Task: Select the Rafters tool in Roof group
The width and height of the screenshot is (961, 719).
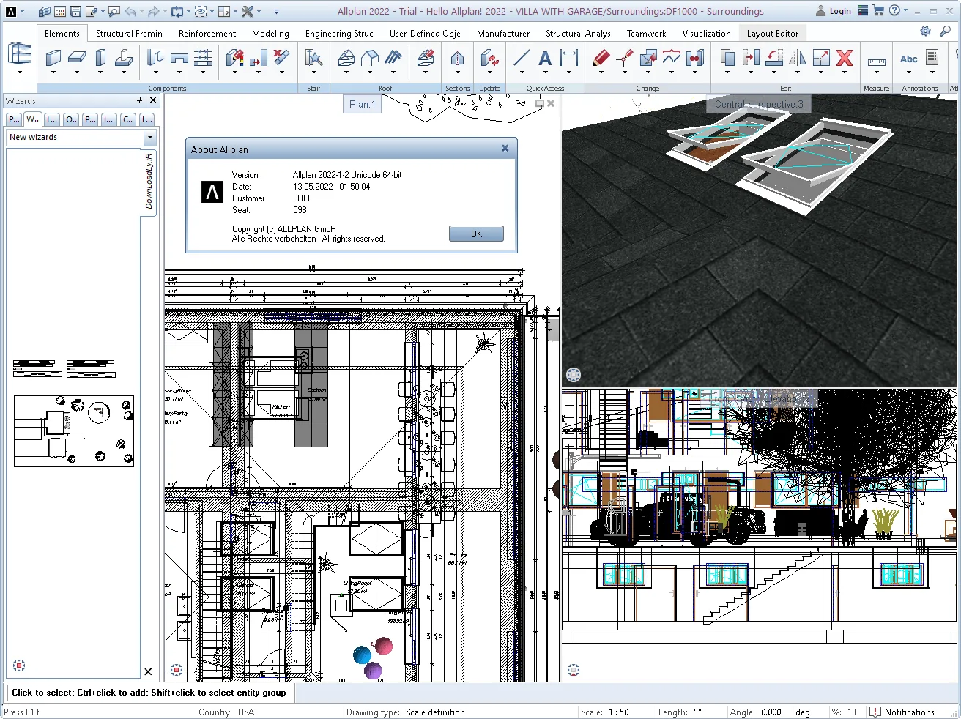Action: click(x=393, y=58)
